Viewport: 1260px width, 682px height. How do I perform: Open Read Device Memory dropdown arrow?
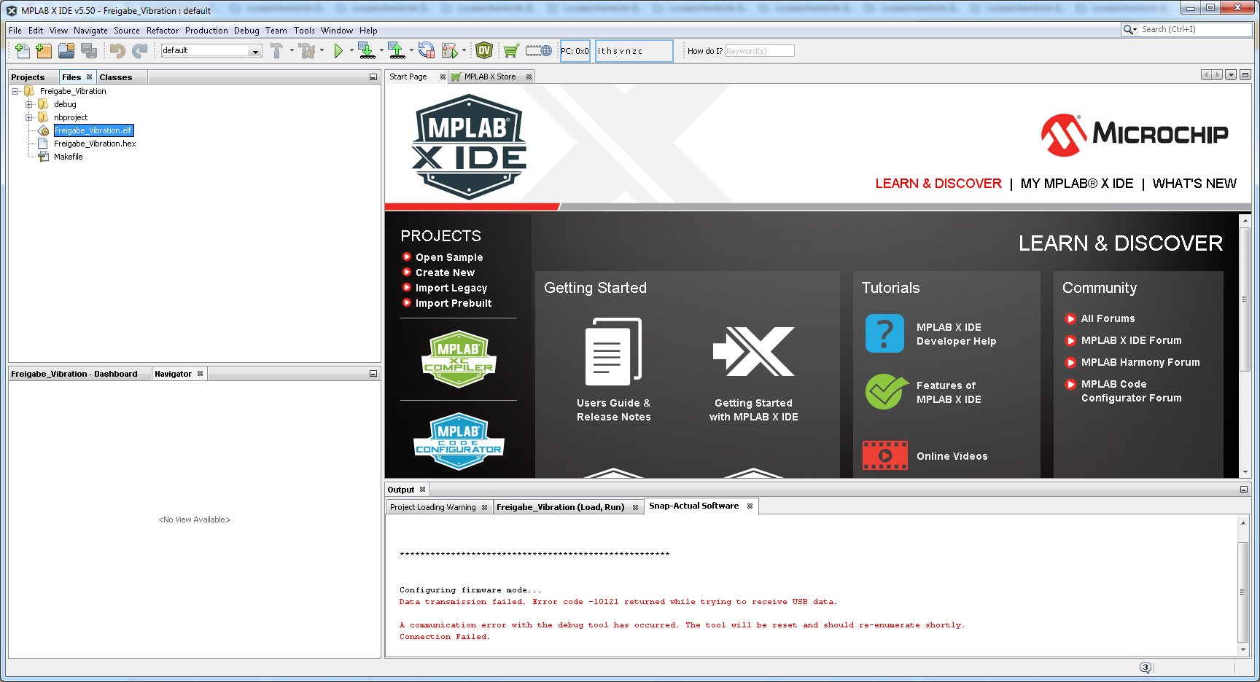click(411, 50)
